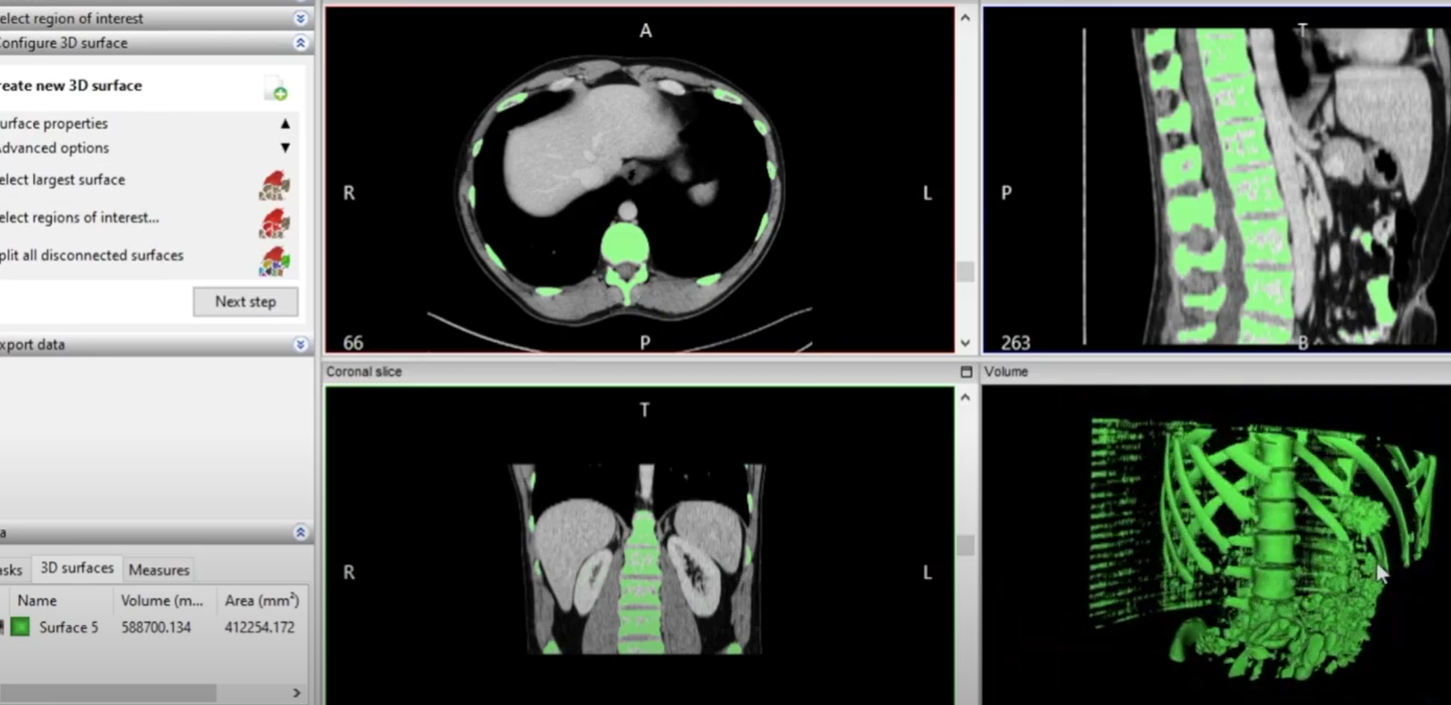Click the Split all disconnected surfaces icon
Image resolution: width=1451 pixels, height=705 pixels.
pos(274,261)
